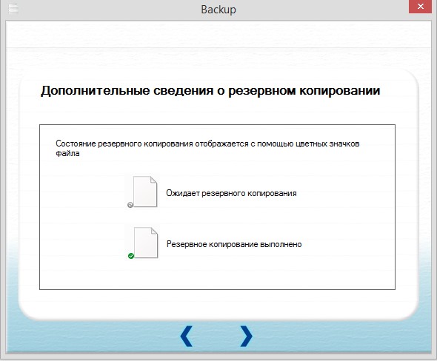The height and width of the screenshot is (361, 437).
Task: Click the word 'Ожидает' in status label
Action: (183, 193)
